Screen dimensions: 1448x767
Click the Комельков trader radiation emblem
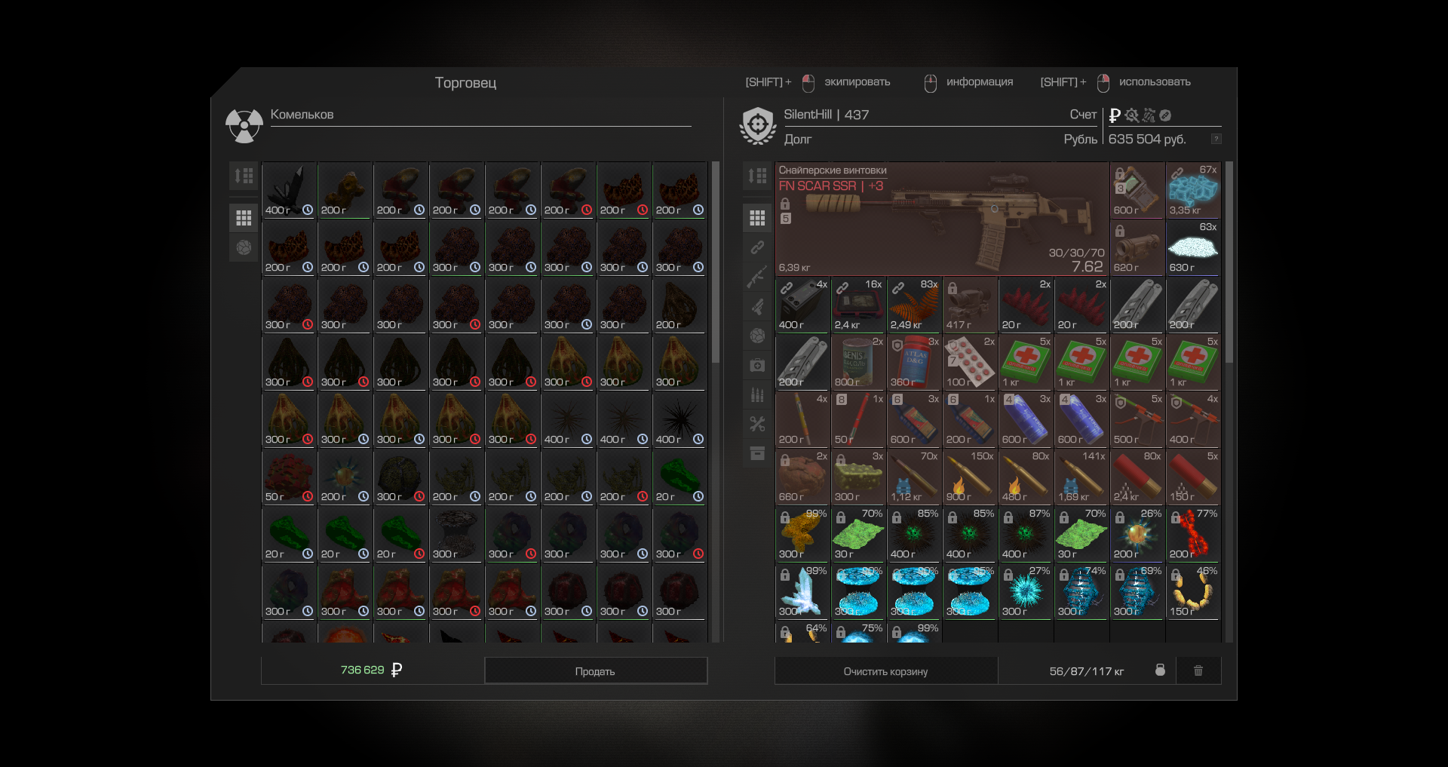pos(244,126)
